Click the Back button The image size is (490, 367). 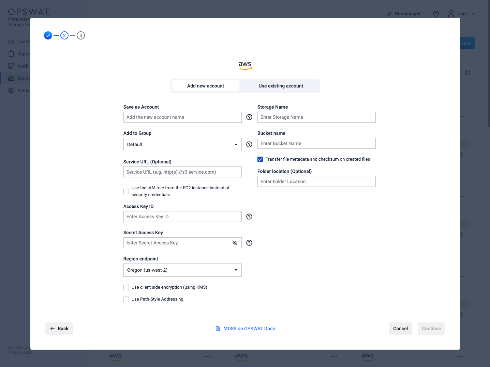pyautogui.click(x=59, y=329)
